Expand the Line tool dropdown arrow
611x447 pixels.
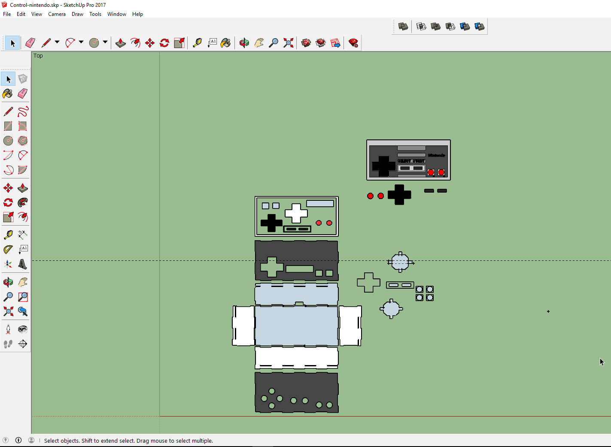57,42
